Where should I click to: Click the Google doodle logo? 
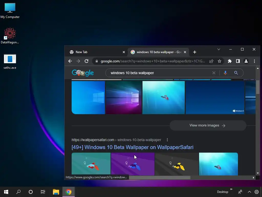coord(83,73)
